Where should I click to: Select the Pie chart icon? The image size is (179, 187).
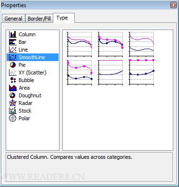[x=13, y=65]
